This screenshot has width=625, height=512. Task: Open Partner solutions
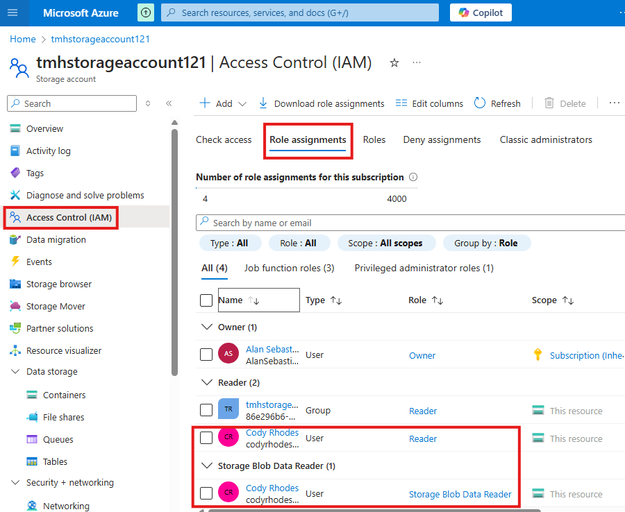60,328
